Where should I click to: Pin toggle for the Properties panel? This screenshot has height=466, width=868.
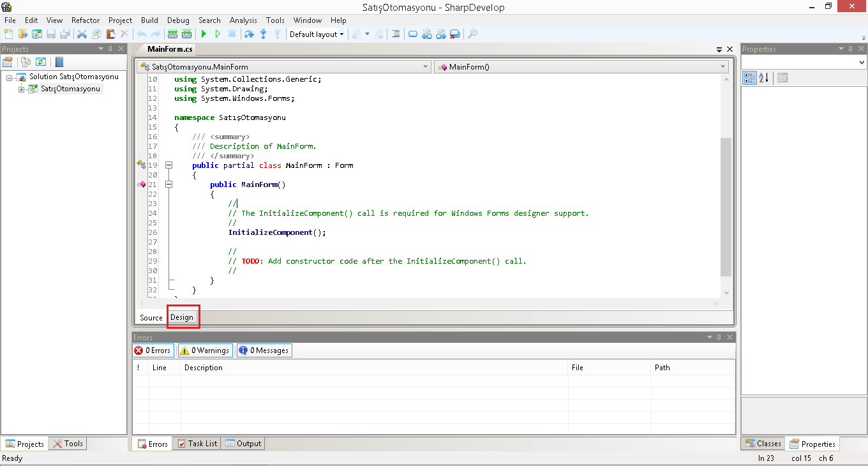[850, 49]
